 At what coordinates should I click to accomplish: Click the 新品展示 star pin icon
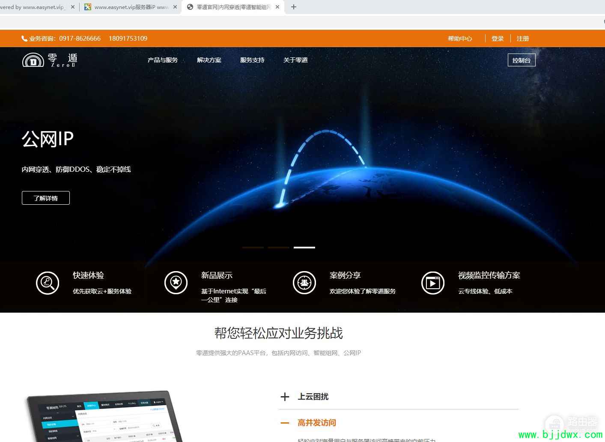click(176, 283)
